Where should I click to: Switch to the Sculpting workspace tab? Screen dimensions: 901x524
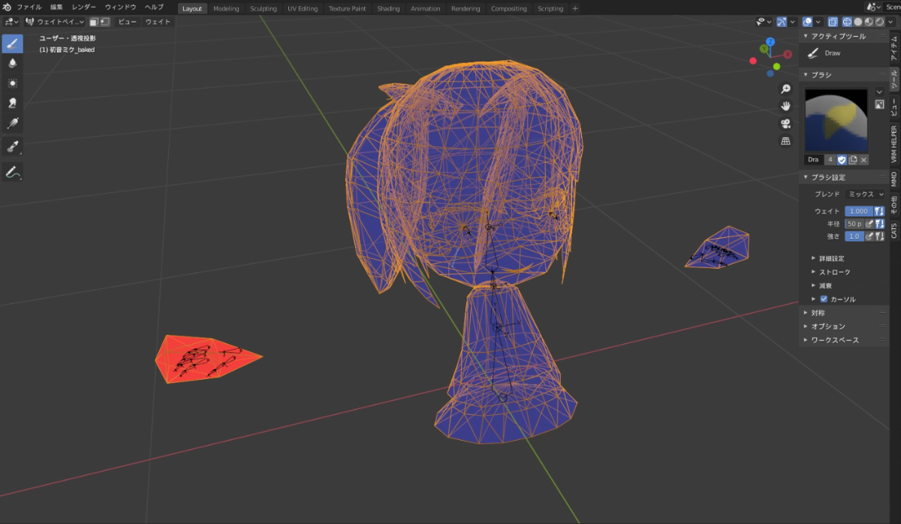(264, 9)
